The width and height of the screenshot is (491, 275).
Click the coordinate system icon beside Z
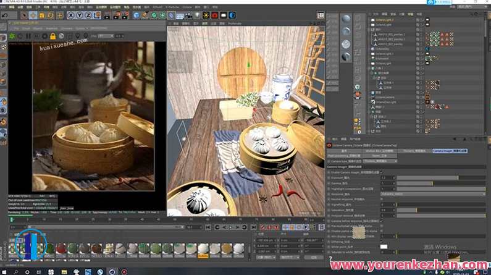[97, 15]
